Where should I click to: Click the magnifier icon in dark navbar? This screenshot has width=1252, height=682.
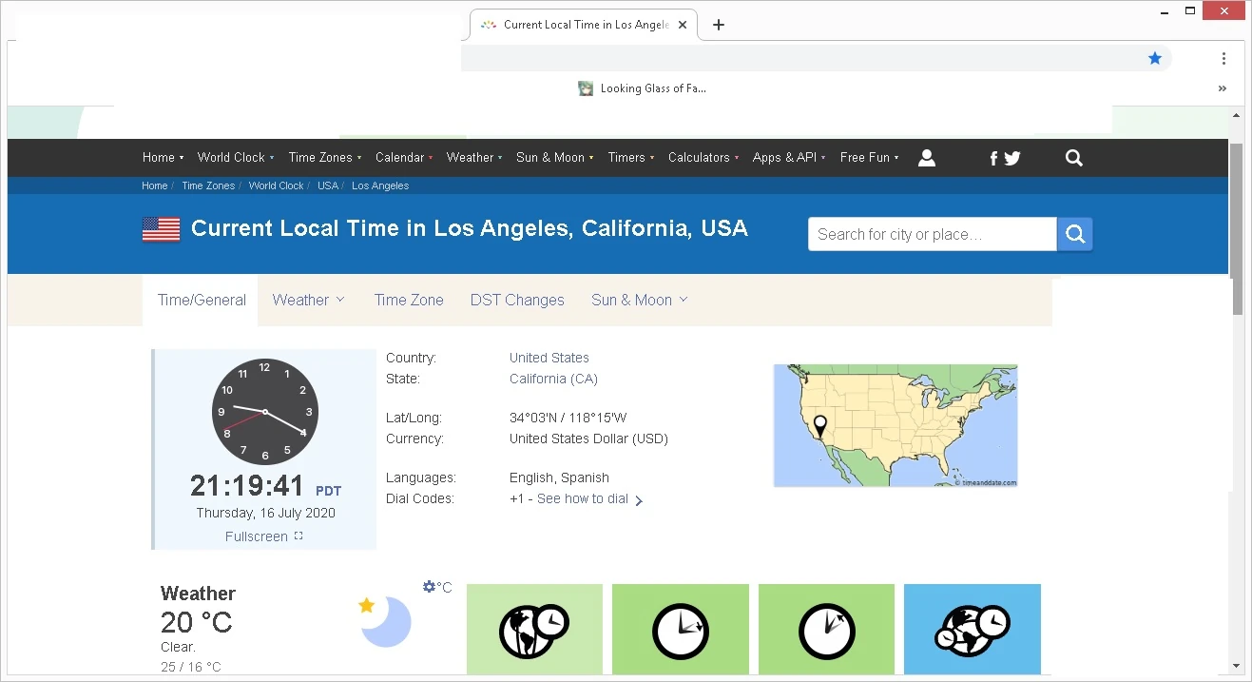tap(1074, 158)
